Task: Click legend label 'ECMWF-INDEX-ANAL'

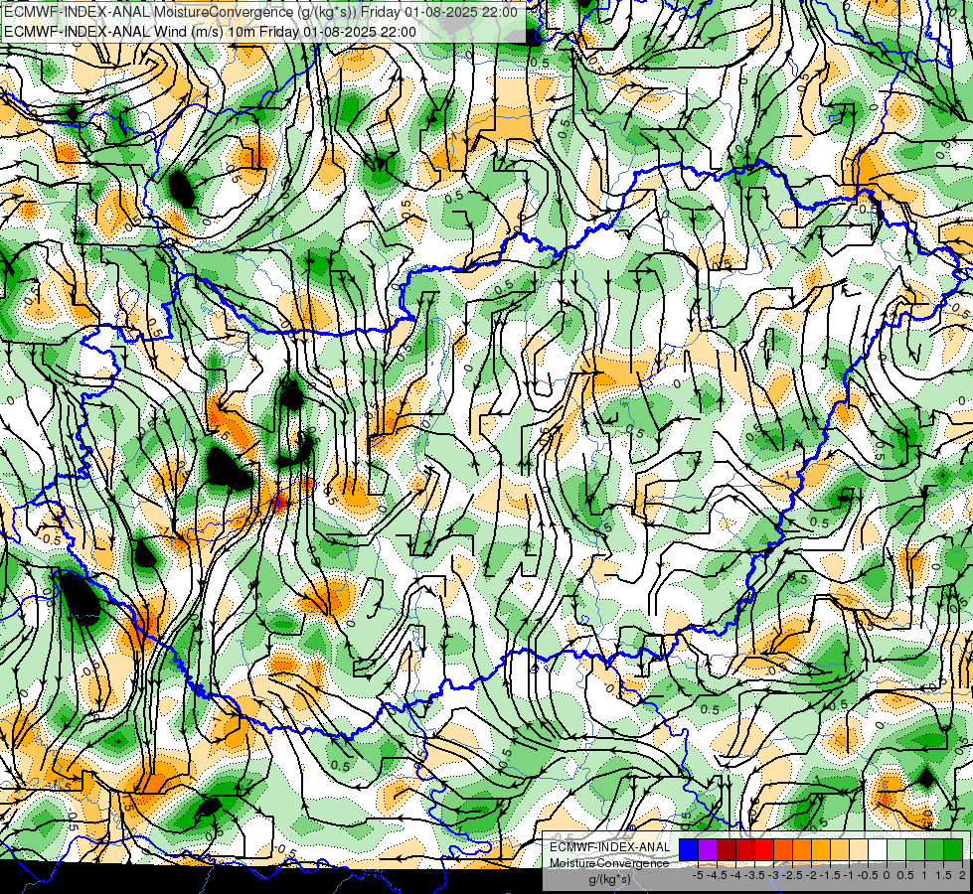Action: pyautogui.click(x=610, y=847)
